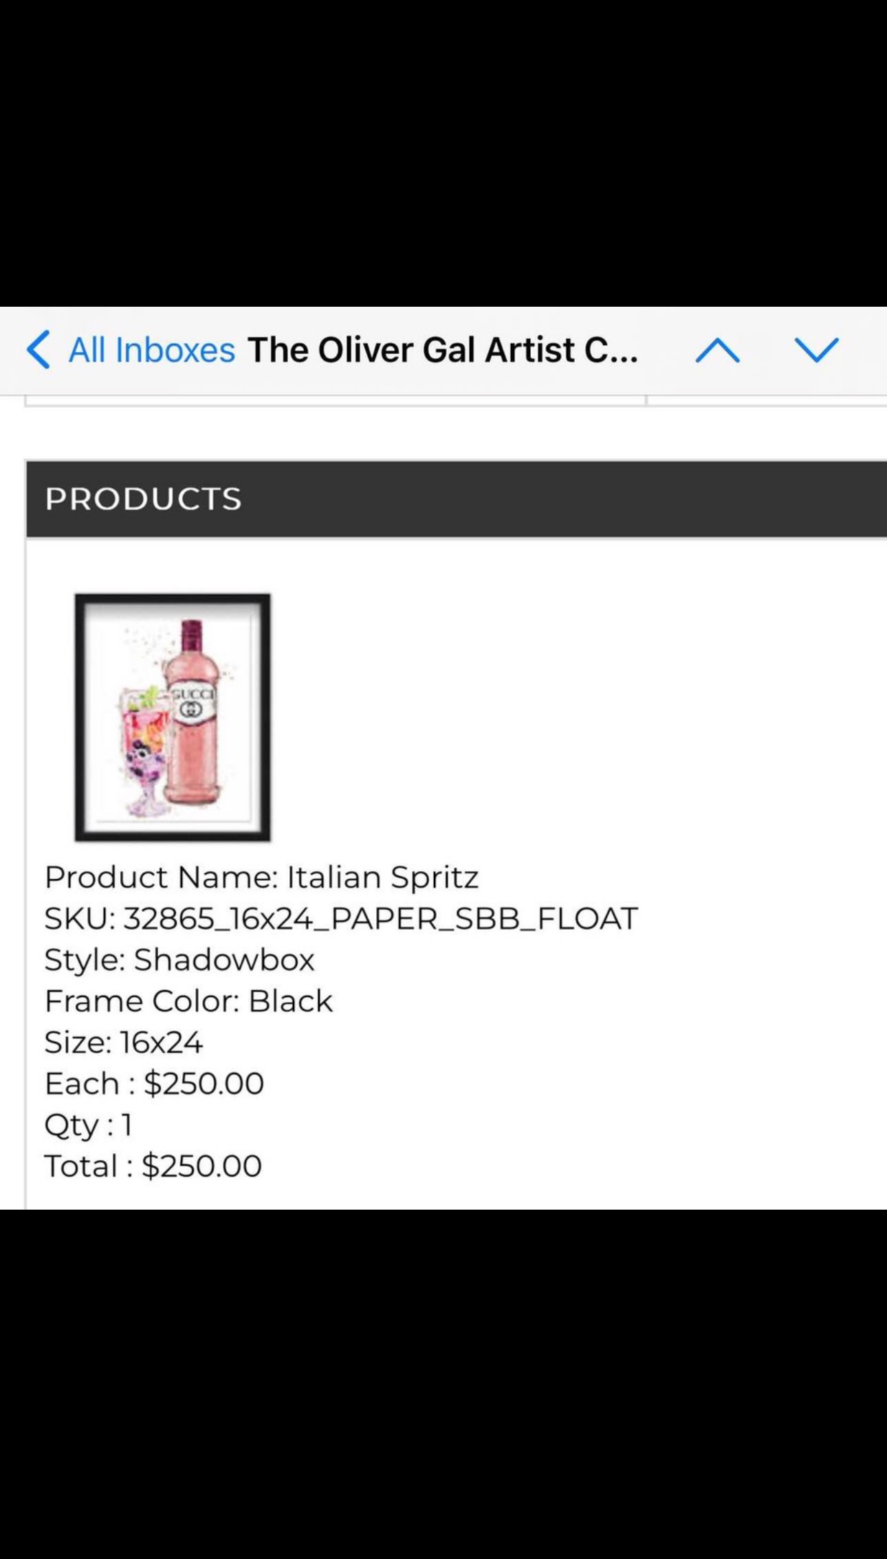Image resolution: width=887 pixels, height=1559 pixels.
Task: Tap the Size: 16x24 text
Action: tap(125, 1041)
